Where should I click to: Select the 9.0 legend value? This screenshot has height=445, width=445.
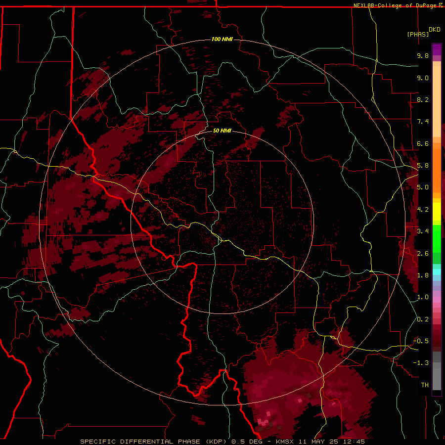423,78
